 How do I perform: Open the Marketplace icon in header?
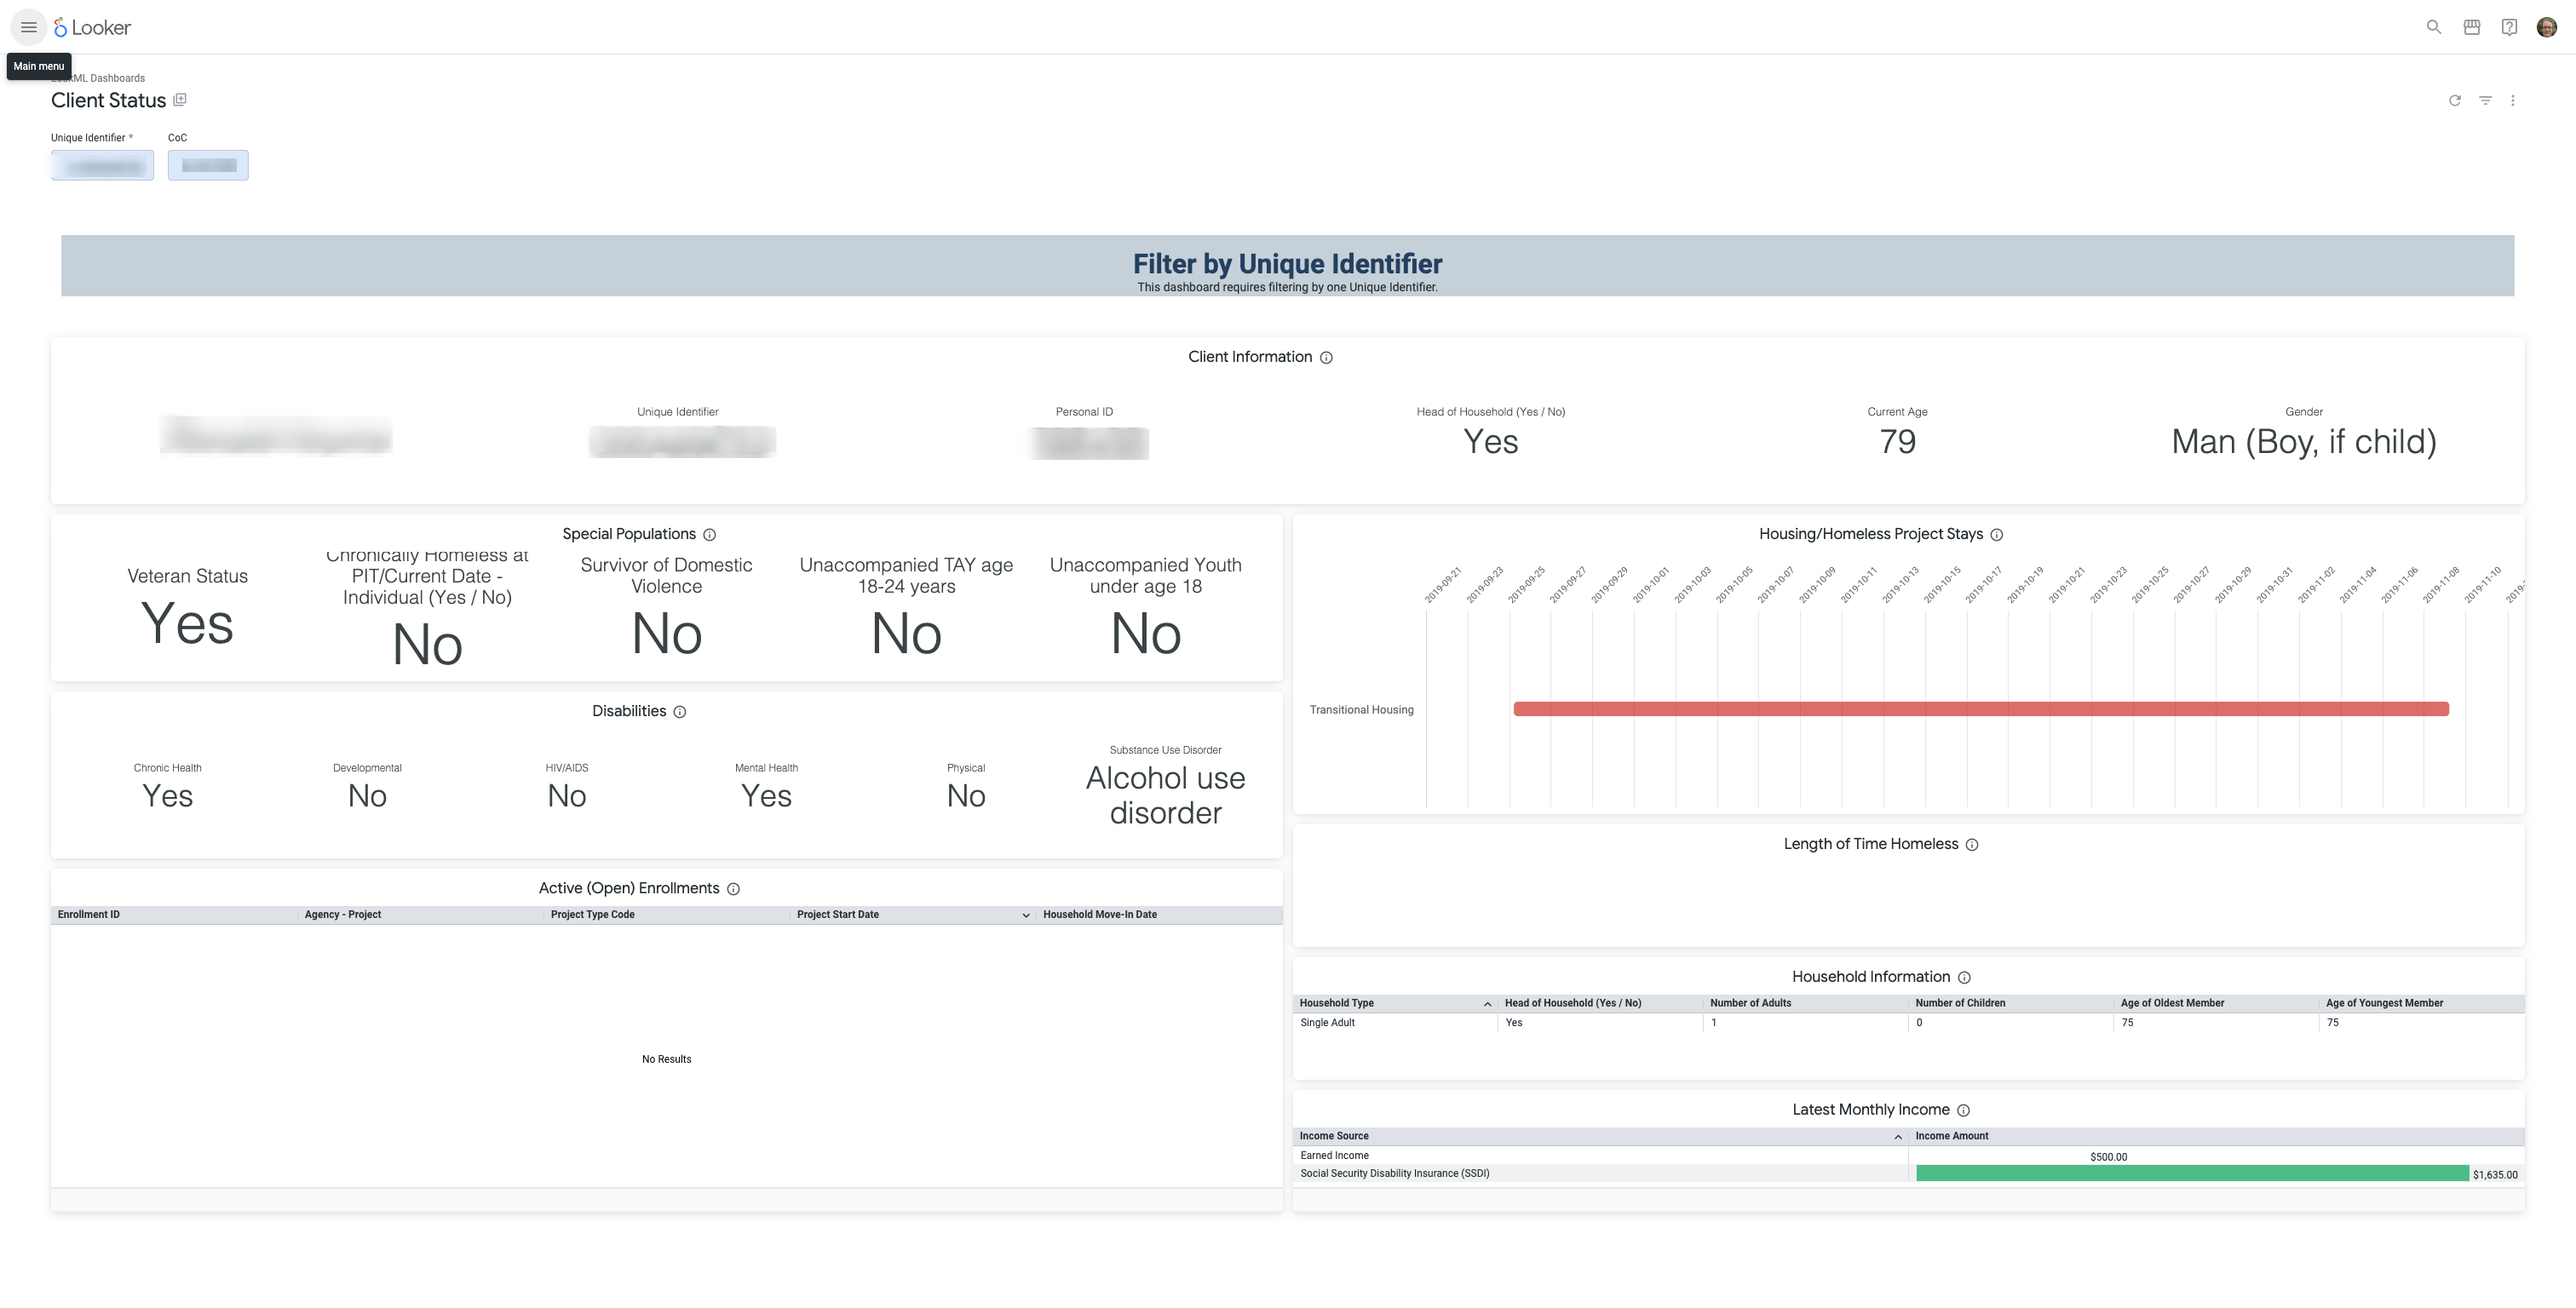tap(2471, 27)
